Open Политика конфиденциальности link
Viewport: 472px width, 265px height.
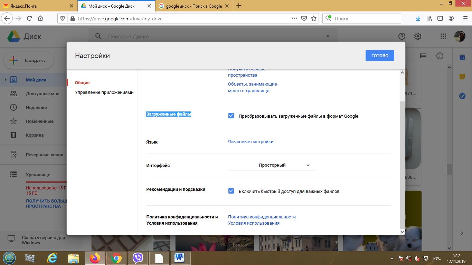point(262,217)
